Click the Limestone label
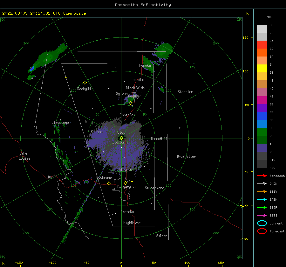Viewport: 286px width, 267px height. (x=60, y=123)
